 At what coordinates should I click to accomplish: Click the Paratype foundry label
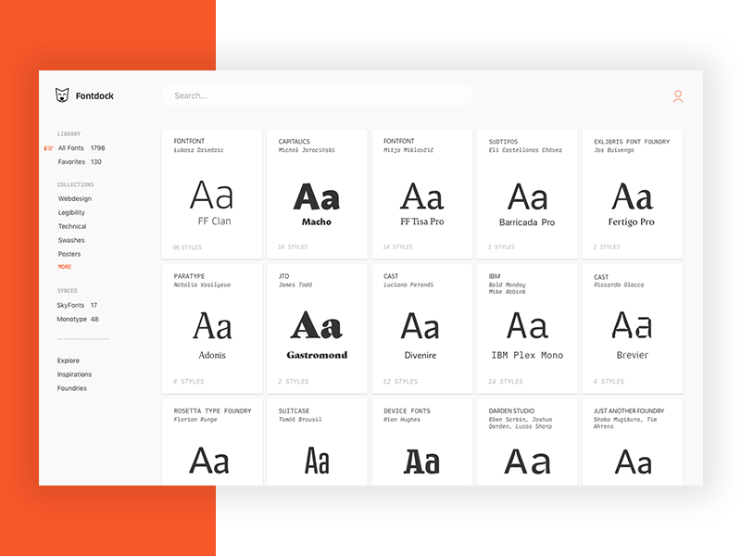[x=189, y=276]
